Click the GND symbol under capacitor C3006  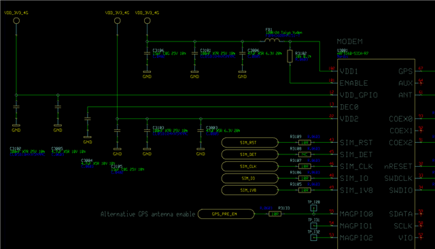(x=242, y=74)
